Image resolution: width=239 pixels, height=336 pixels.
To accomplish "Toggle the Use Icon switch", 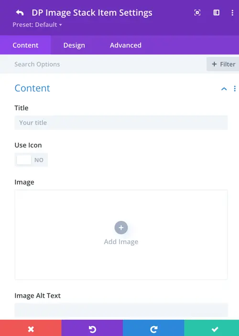I will point(31,160).
